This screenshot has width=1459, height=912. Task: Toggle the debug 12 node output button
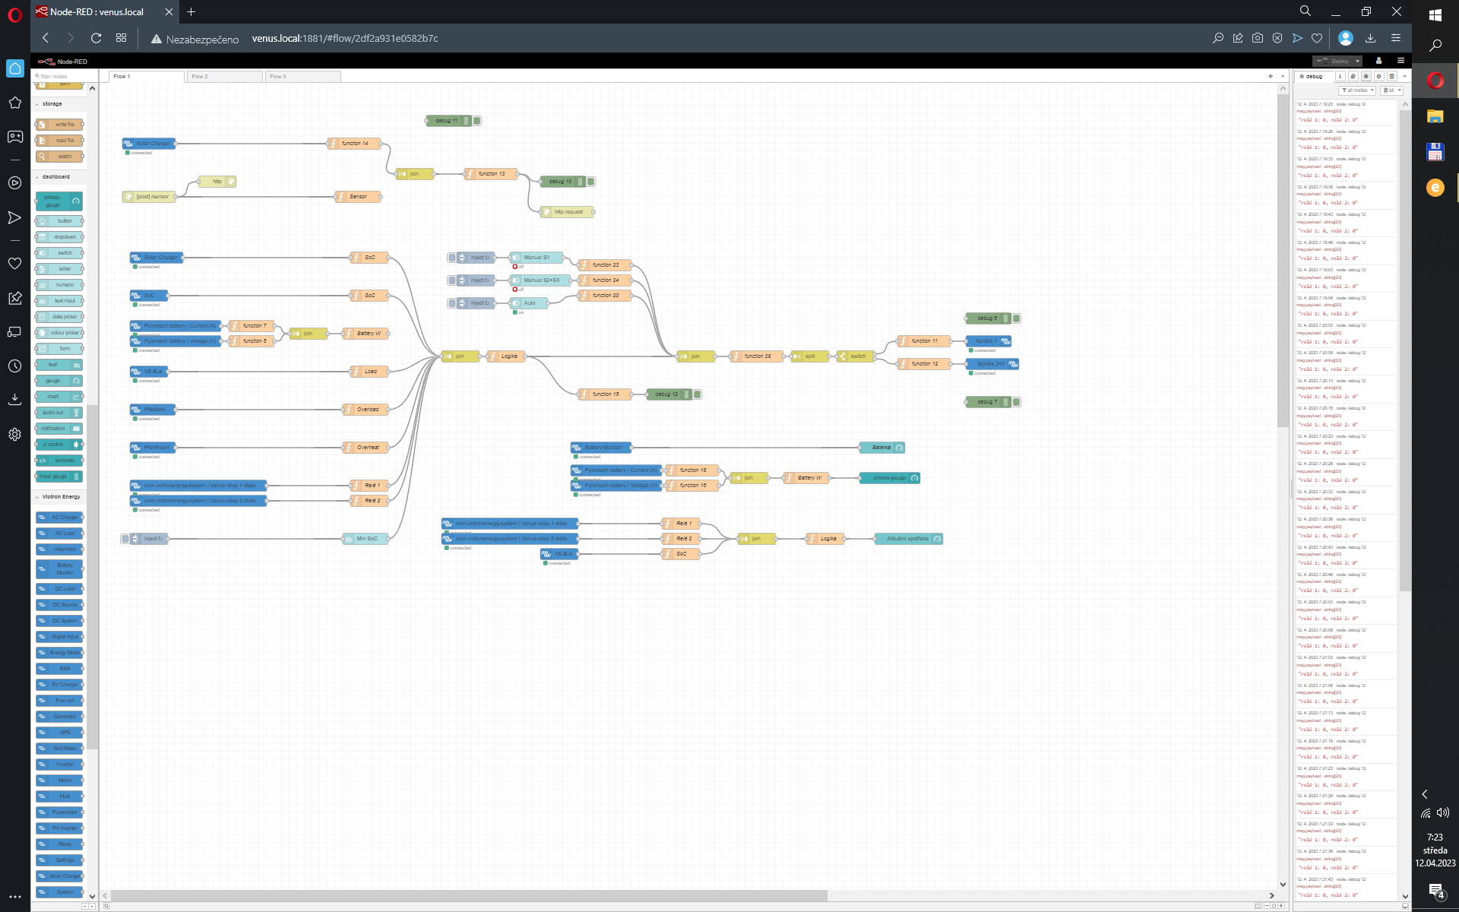pos(698,394)
